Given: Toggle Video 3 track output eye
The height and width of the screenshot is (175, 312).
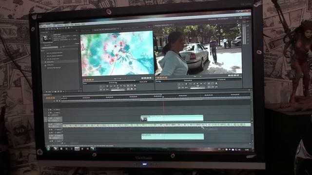Looking at the screenshot, I should click(x=49, y=110).
